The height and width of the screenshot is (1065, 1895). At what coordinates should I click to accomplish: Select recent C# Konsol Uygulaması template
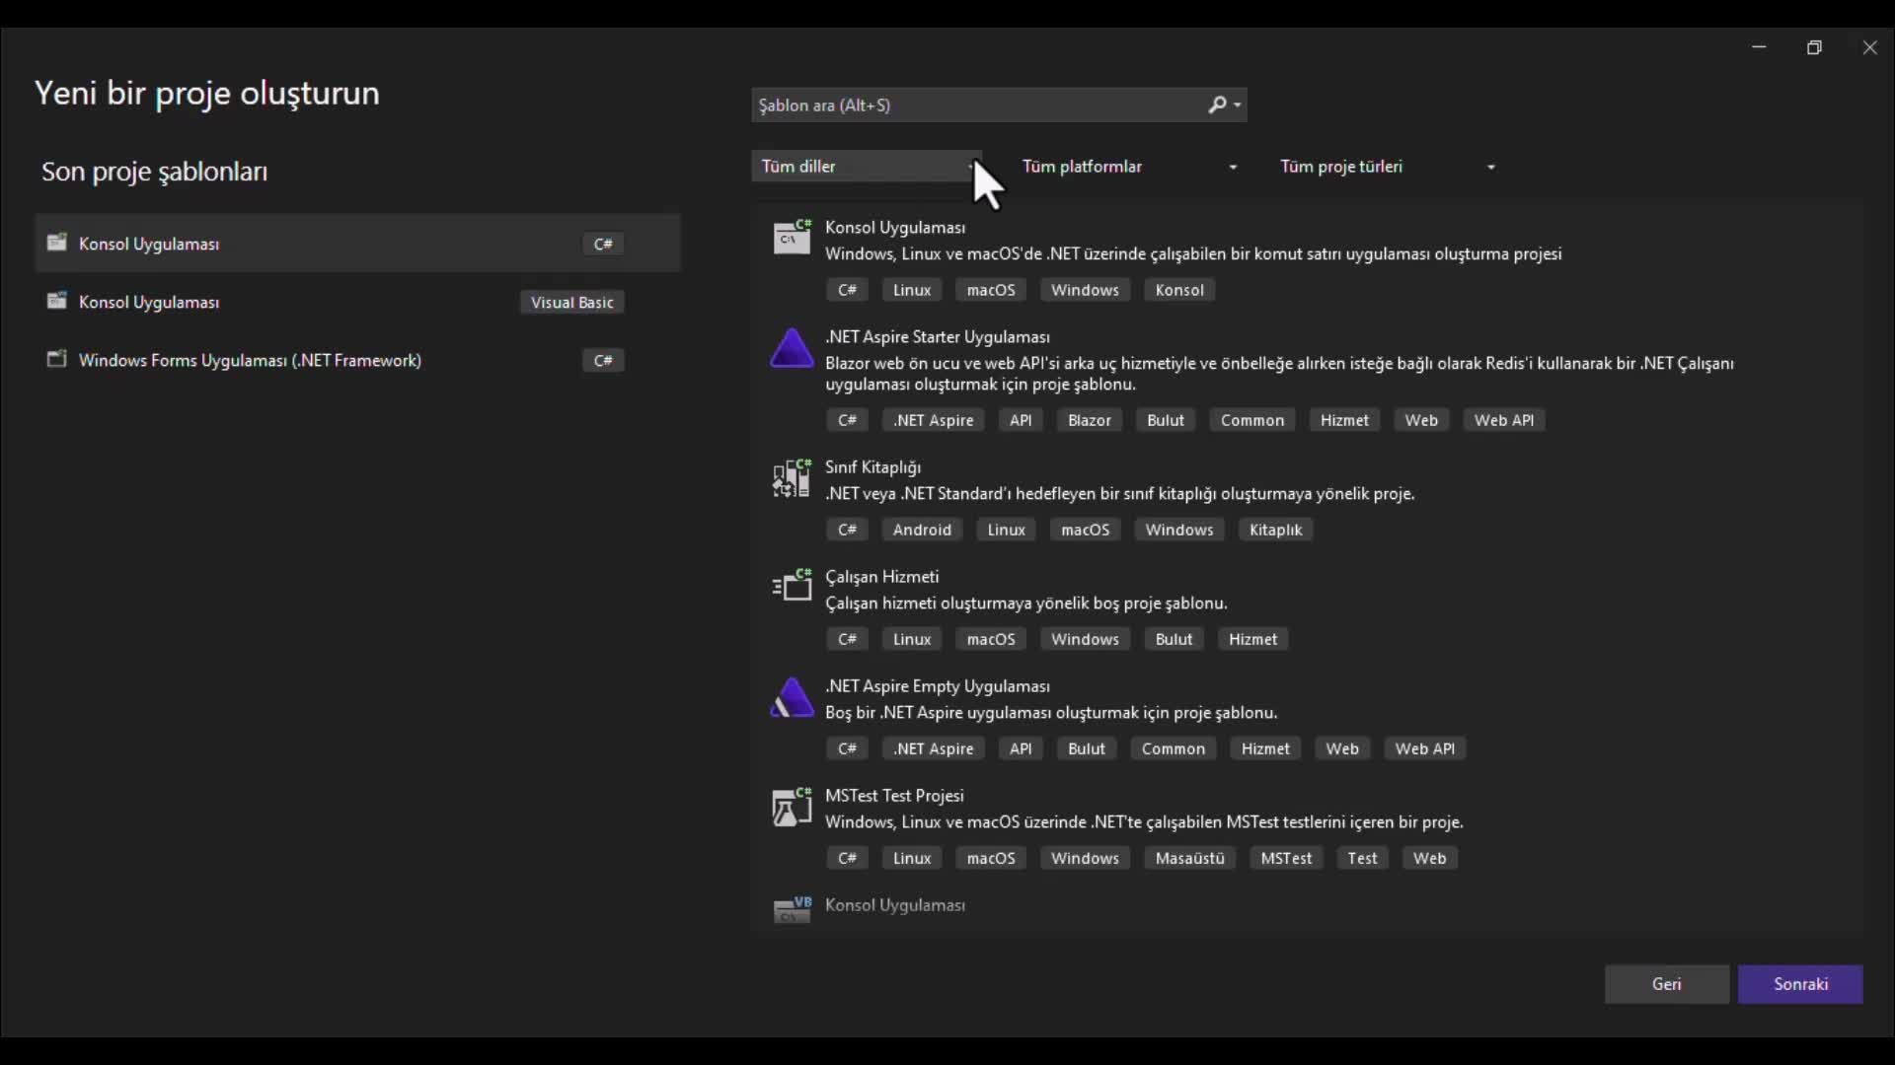[x=357, y=244]
